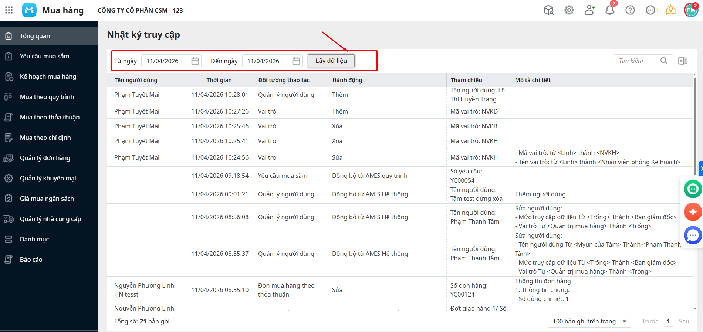The height and width of the screenshot is (332, 703).
Task: Open the notifications bell
Action: (x=610, y=10)
